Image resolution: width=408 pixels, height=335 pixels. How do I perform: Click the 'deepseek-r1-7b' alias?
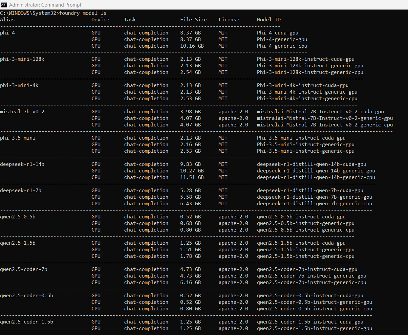coord(21,190)
